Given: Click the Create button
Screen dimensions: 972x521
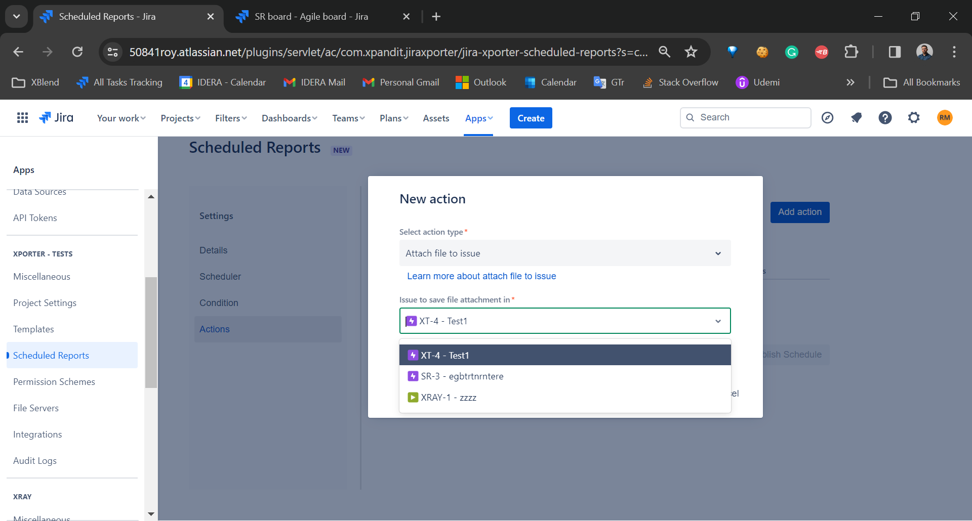Looking at the screenshot, I should pos(531,118).
